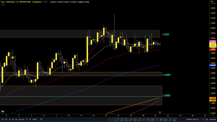The image size is (217, 122).
Task: Open the chart time axis settings icon
Action: pyautogui.click(x=213, y=115)
